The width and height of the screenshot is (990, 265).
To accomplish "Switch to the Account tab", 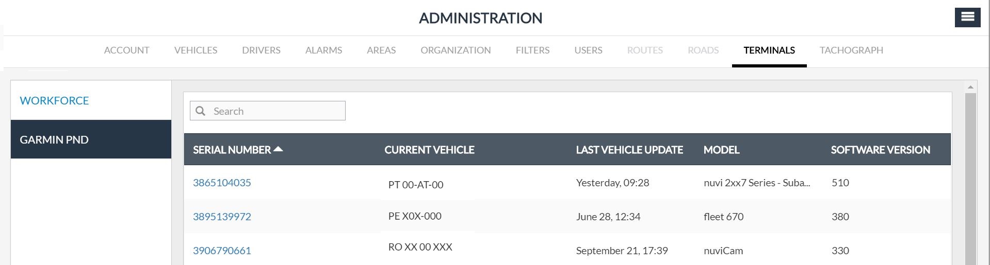I will pos(126,50).
